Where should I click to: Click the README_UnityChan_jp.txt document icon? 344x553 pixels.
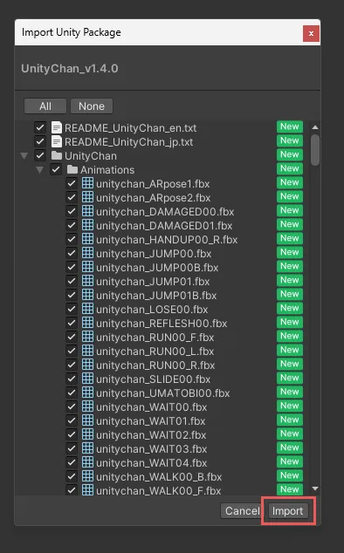click(57, 142)
